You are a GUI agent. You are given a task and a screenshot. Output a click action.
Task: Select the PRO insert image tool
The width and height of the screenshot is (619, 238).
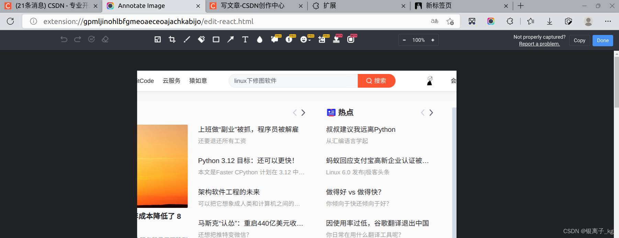click(x=322, y=39)
